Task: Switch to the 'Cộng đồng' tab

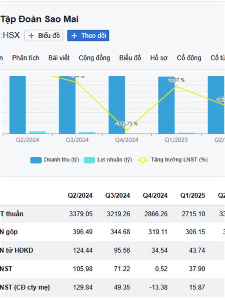Action: (94, 58)
